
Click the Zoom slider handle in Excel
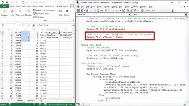click(x=57, y=104)
